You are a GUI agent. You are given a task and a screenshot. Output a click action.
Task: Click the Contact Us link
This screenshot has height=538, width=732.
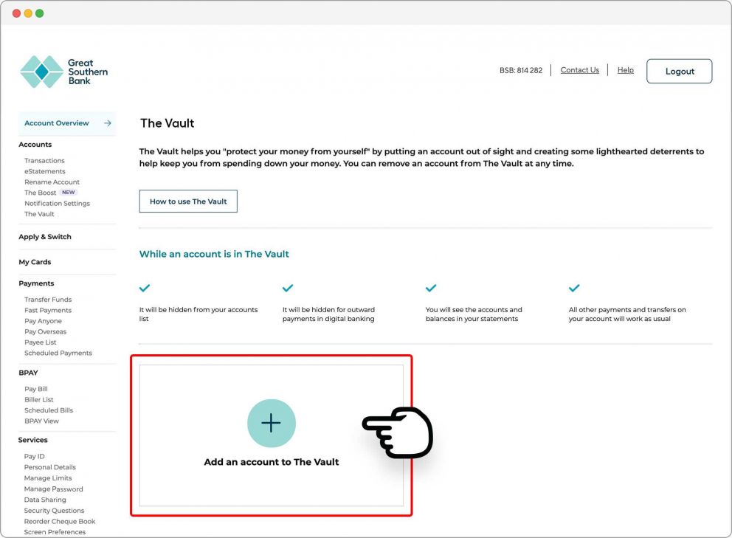579,70
